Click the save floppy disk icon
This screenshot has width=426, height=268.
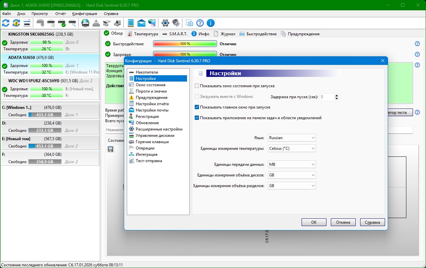110,149
